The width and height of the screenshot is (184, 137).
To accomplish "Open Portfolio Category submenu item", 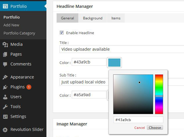I will [x=19, y=33].
